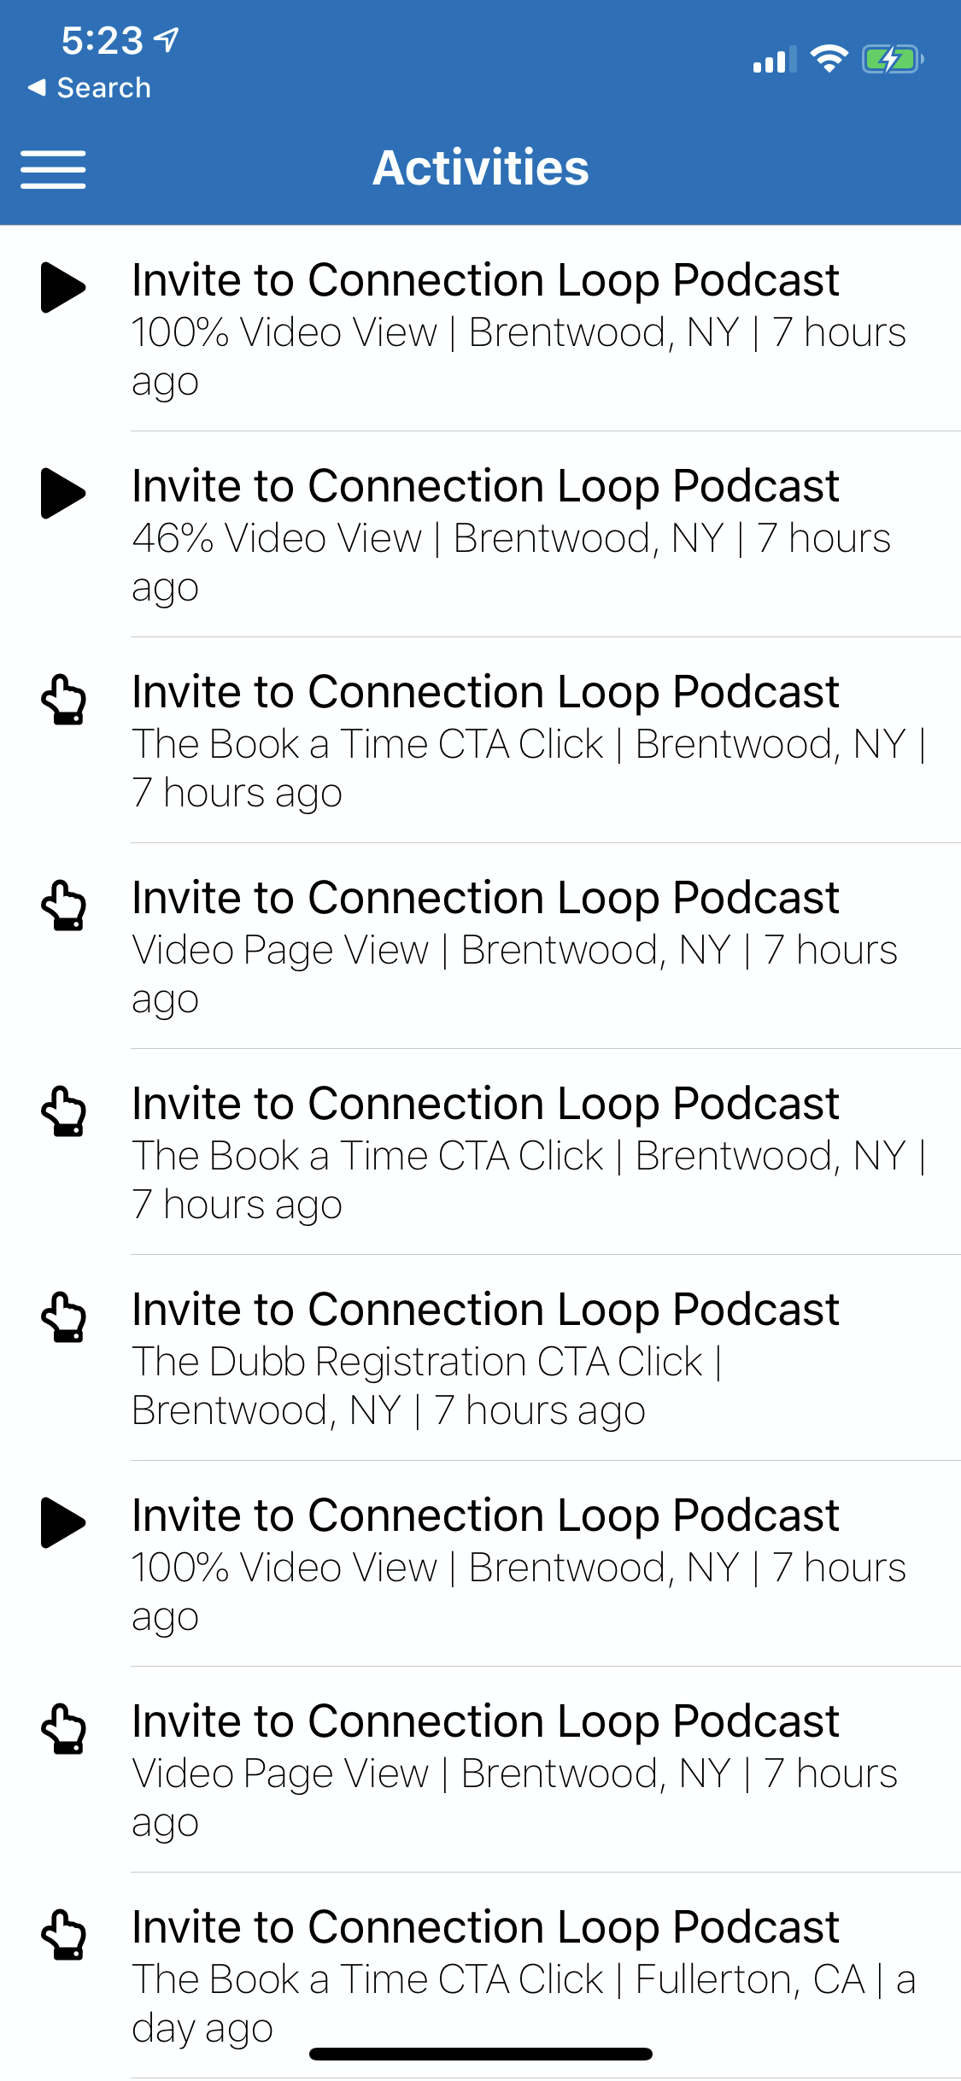Tap the home indicator bar
Image resolution: width=961 pixels, height=2081 pixels.
[x=481, y=2054]
